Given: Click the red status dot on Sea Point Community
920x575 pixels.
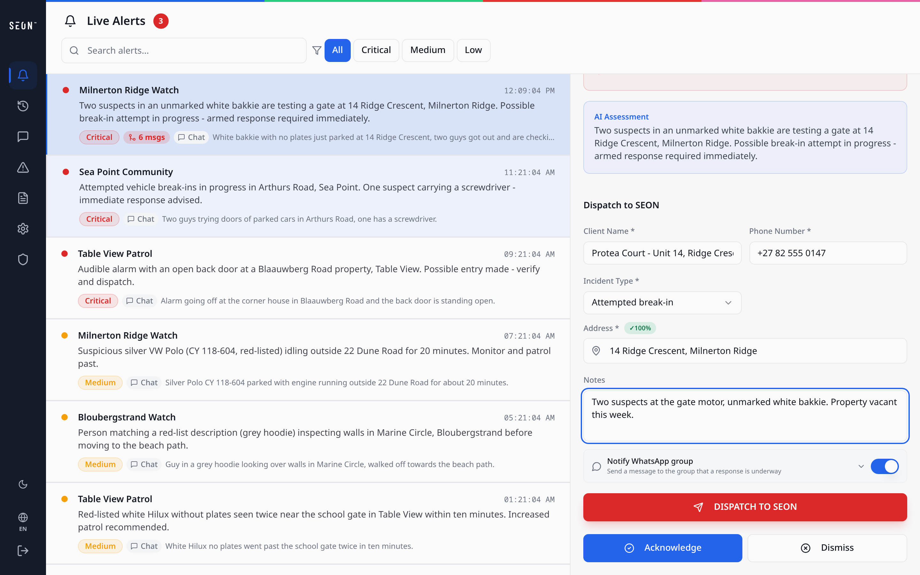Looking at the screenshot, I should tap(66, 172).
